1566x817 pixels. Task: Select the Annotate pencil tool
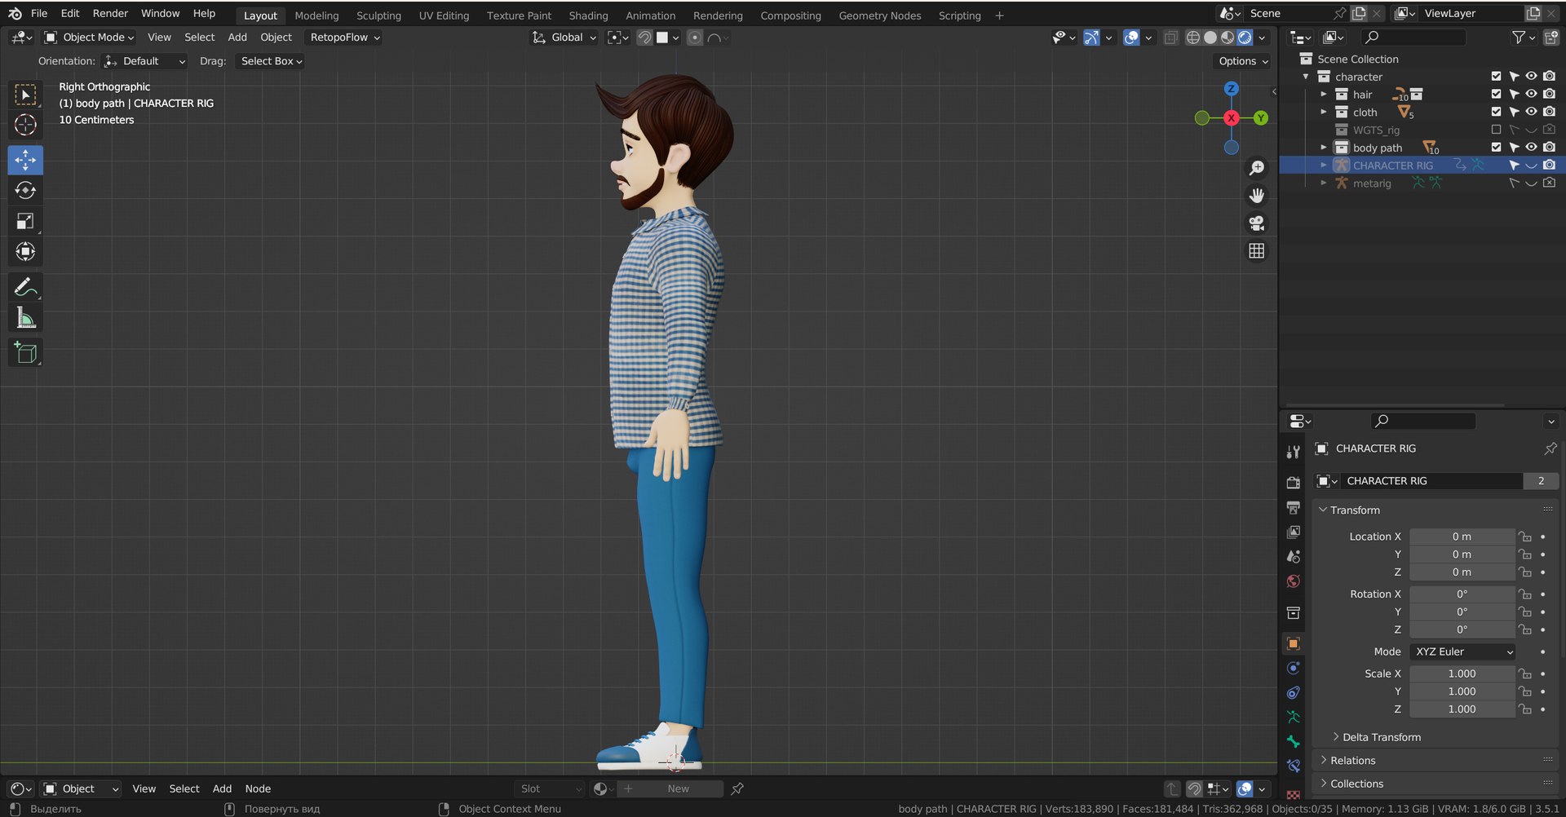tap(25, 287)
